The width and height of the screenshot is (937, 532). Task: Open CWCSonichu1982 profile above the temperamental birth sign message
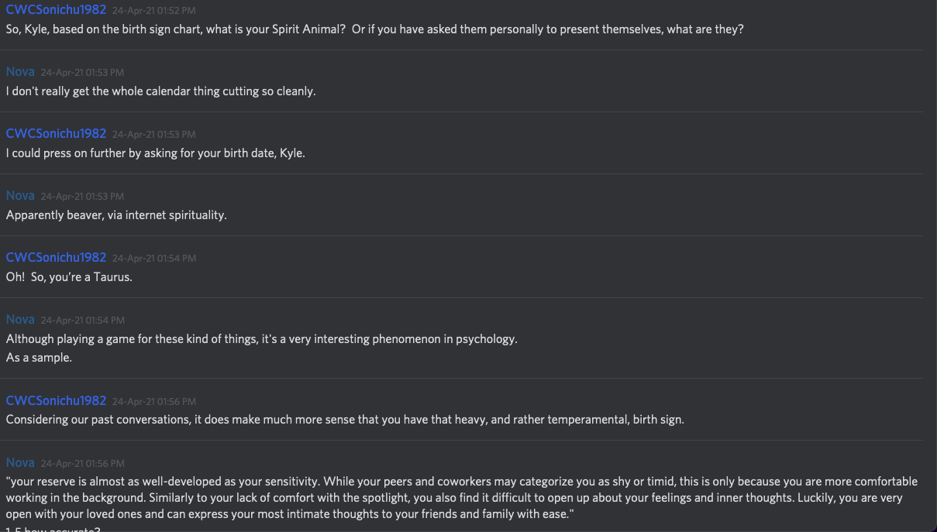(x=56, y=401)
